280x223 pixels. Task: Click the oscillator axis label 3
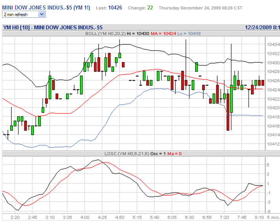click(268, 174)
